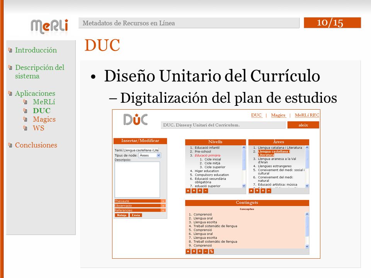This screenshot has height=278, width=371.
Task: Select Cicle mitjà sub-item
Action: pyautogui.click(x=212, y=163)
